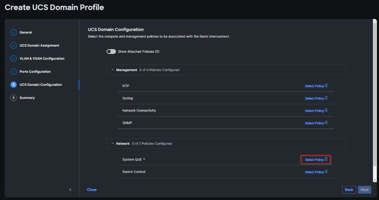Screen dimensions: 379x200
Task: Collapse the left sidebar with chevron
Action: coord(70,190)
